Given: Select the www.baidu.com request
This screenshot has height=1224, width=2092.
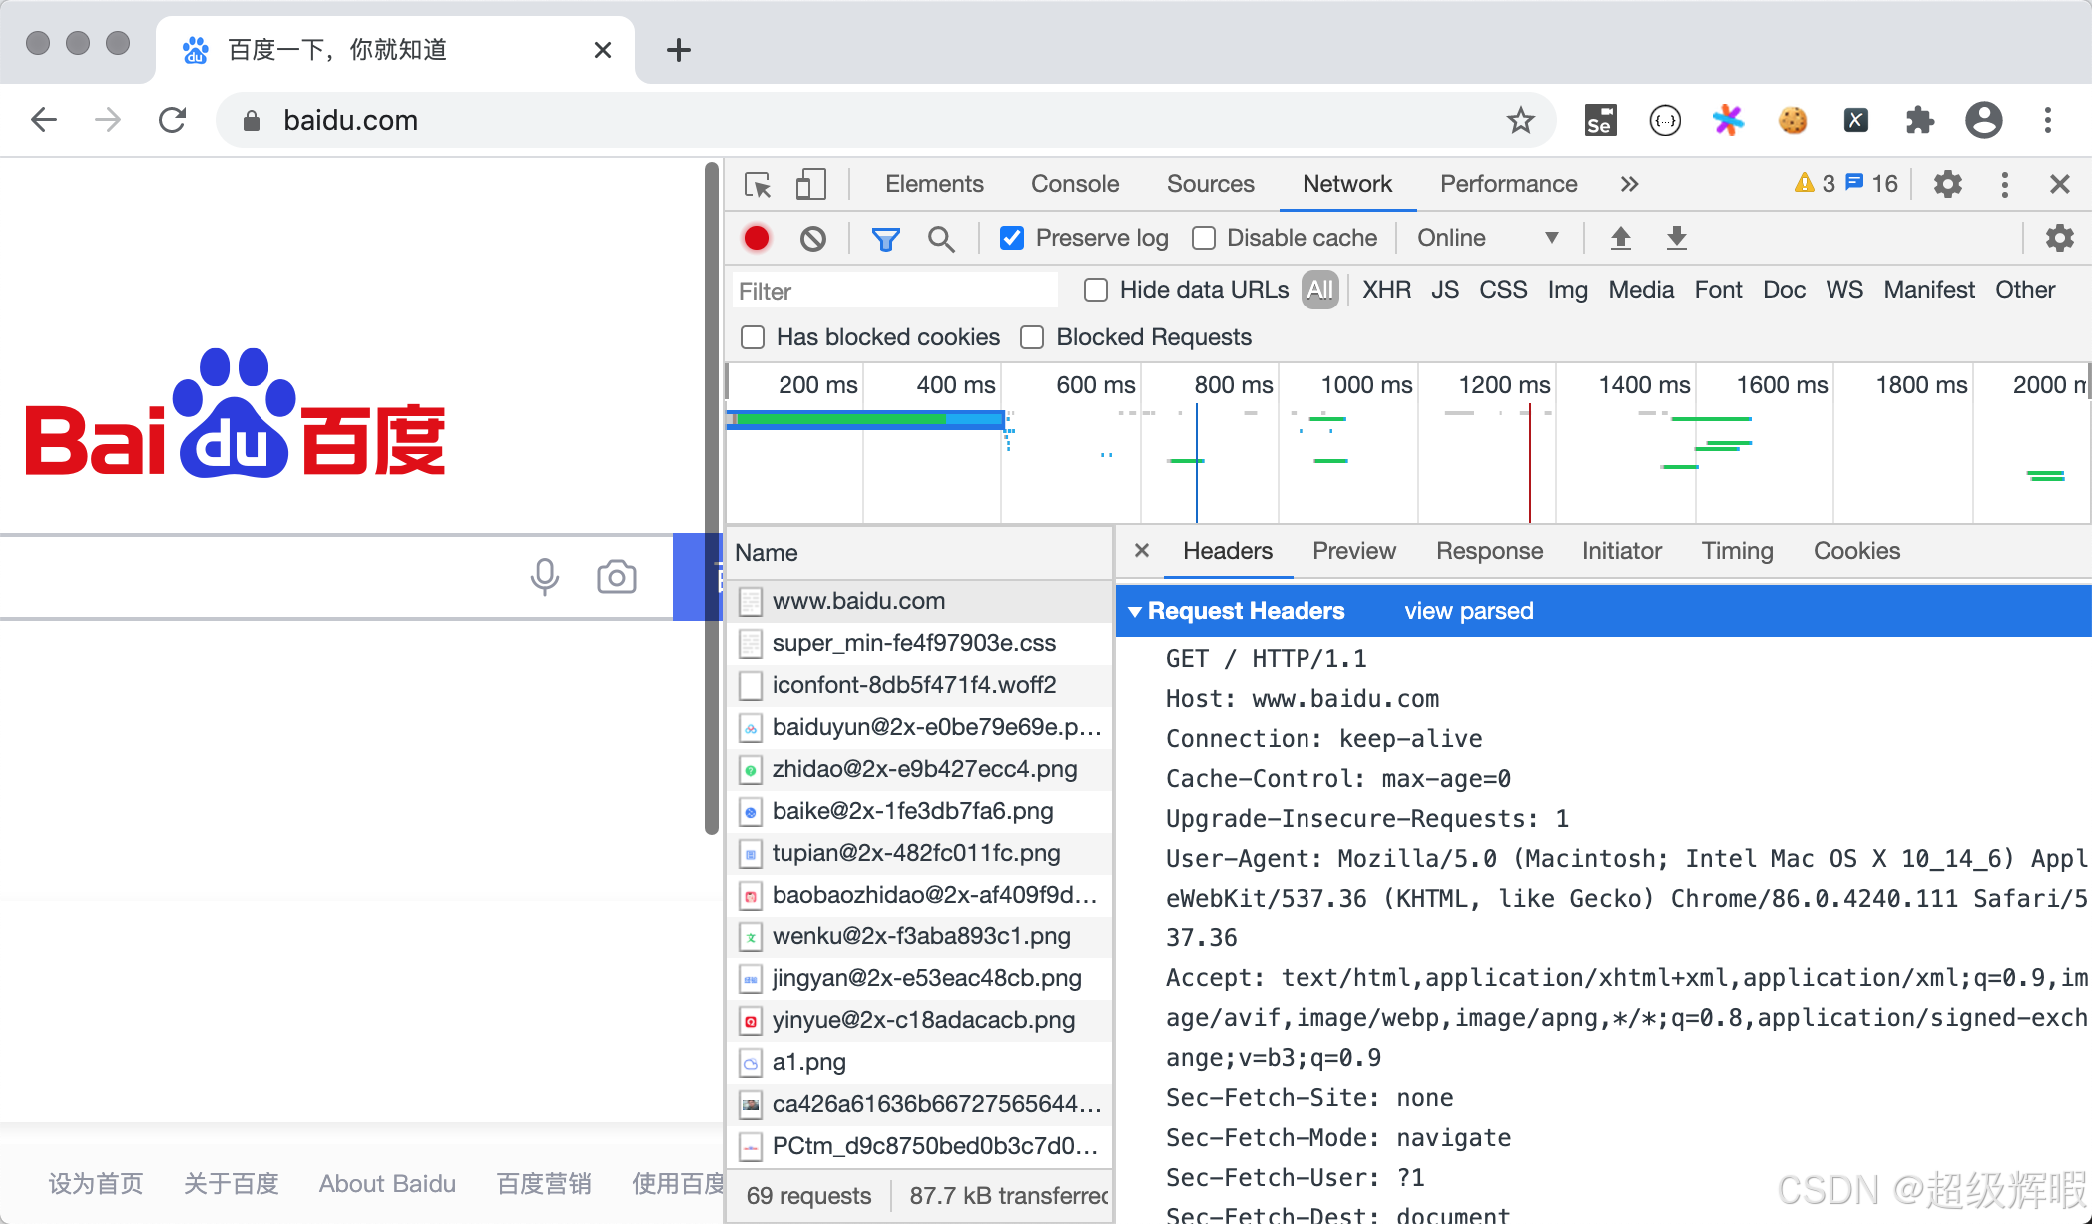Looking at the screenshot, I should [858, 601].
